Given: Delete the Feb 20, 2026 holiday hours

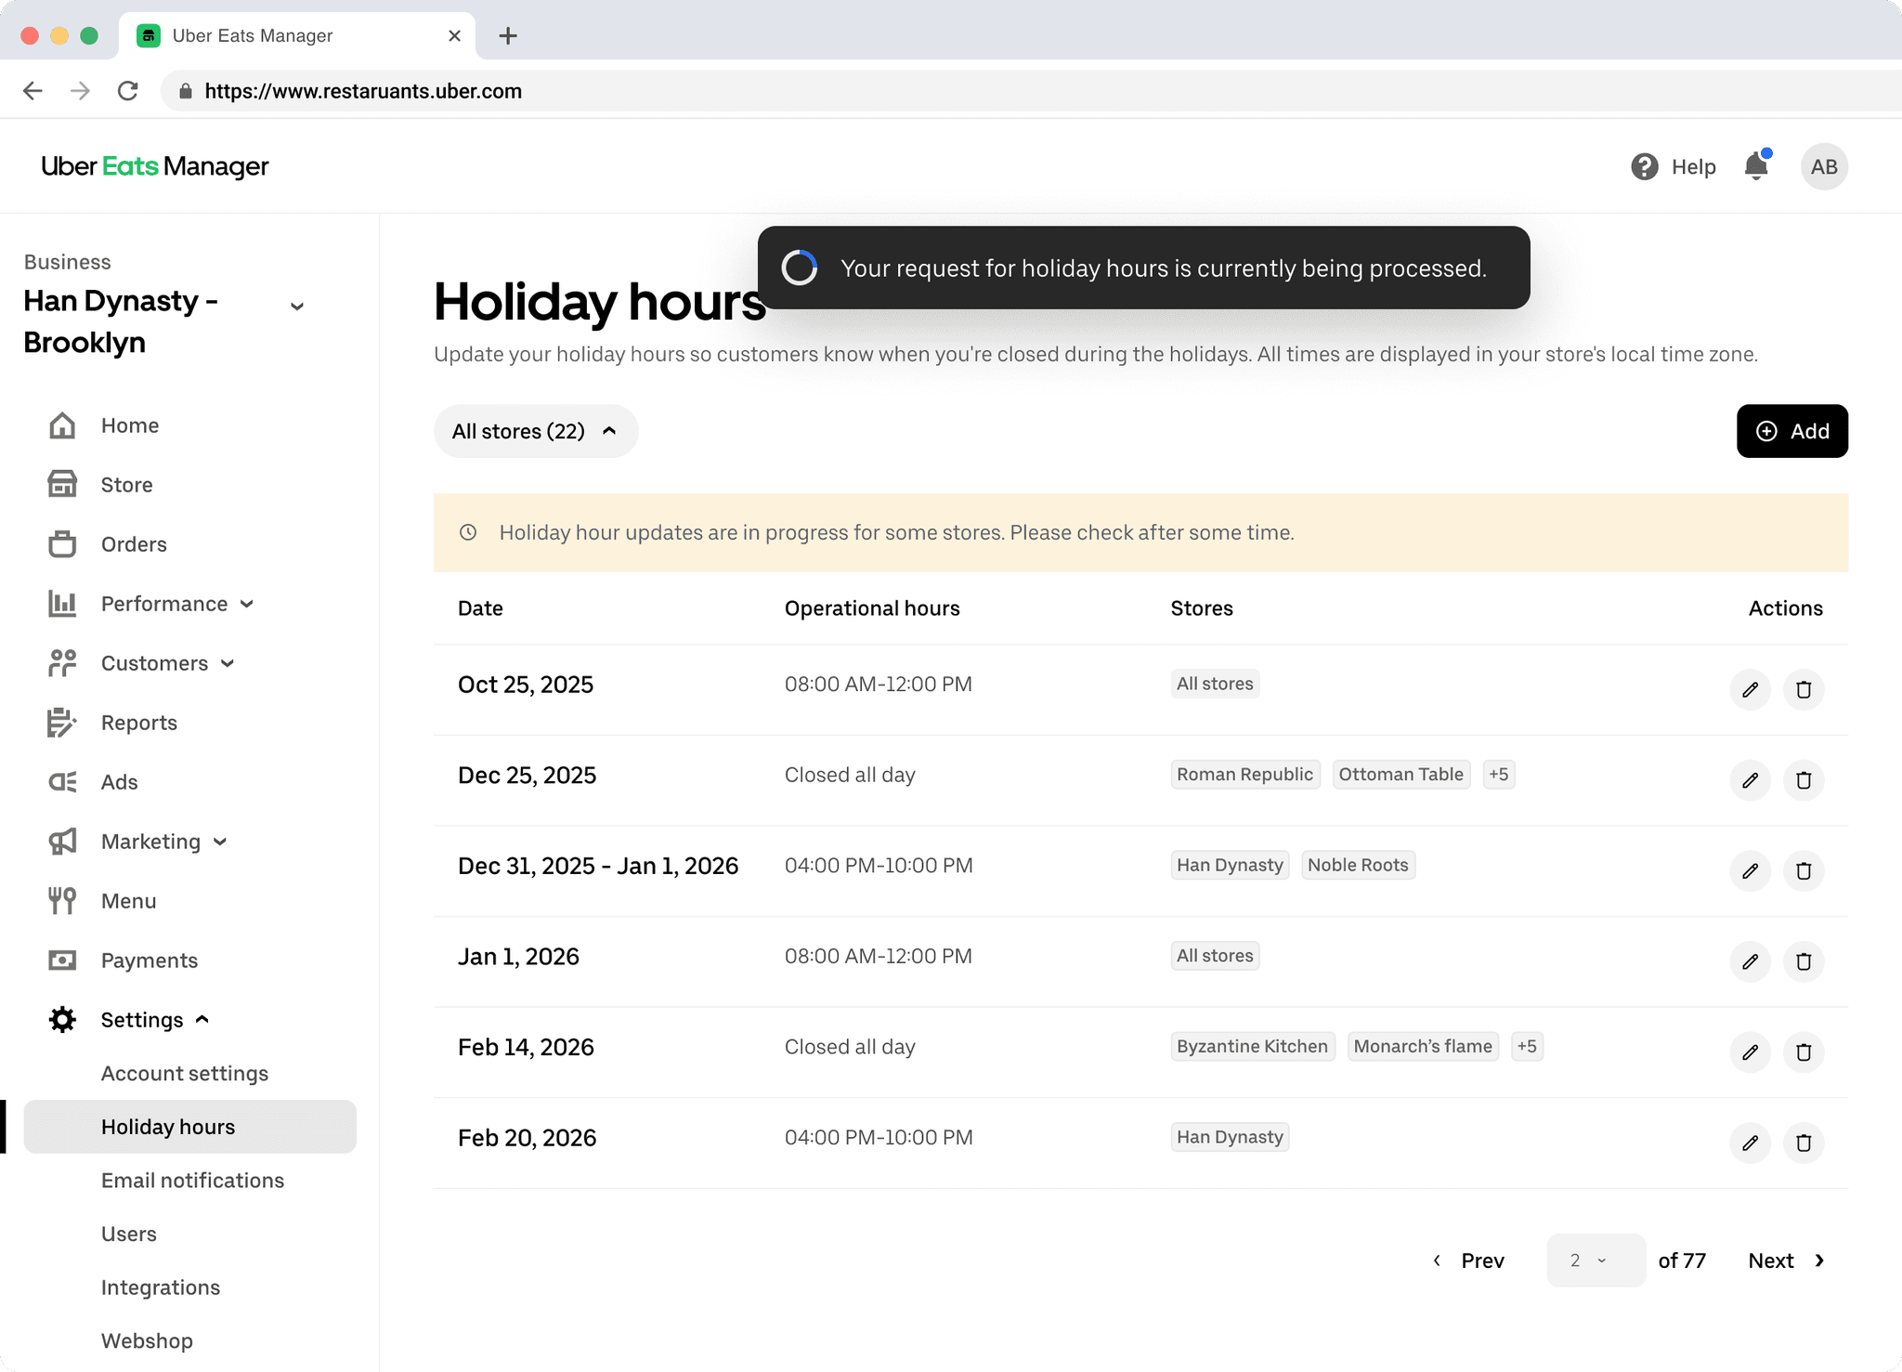Looking at the screenshot, I should (1803, 1143).
